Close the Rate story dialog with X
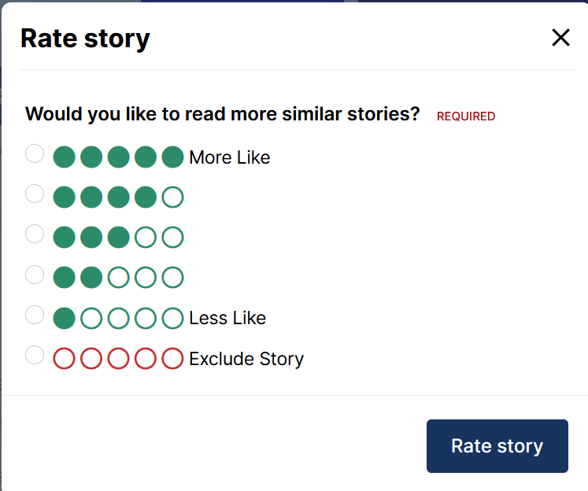The height and width of the screenshot is (491, 588). click(560, 37)
